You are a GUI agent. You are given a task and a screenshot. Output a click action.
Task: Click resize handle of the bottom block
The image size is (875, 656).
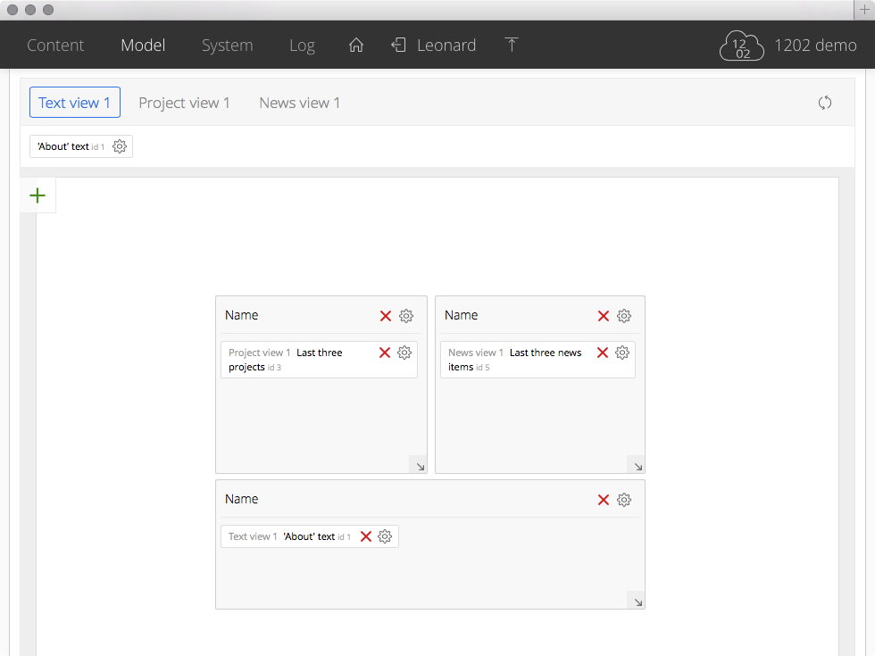coord(637,602)
